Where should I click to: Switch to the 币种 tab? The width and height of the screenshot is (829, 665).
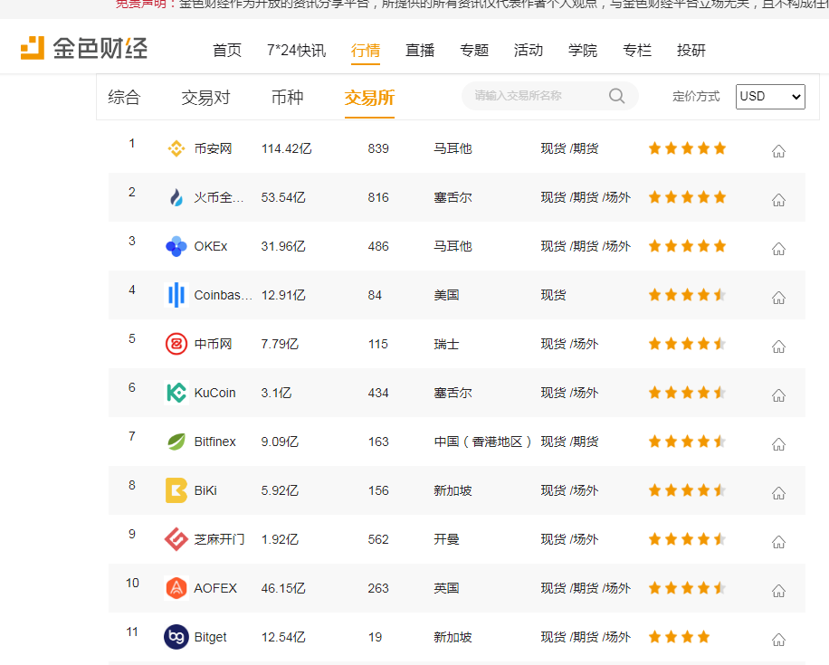288,98
